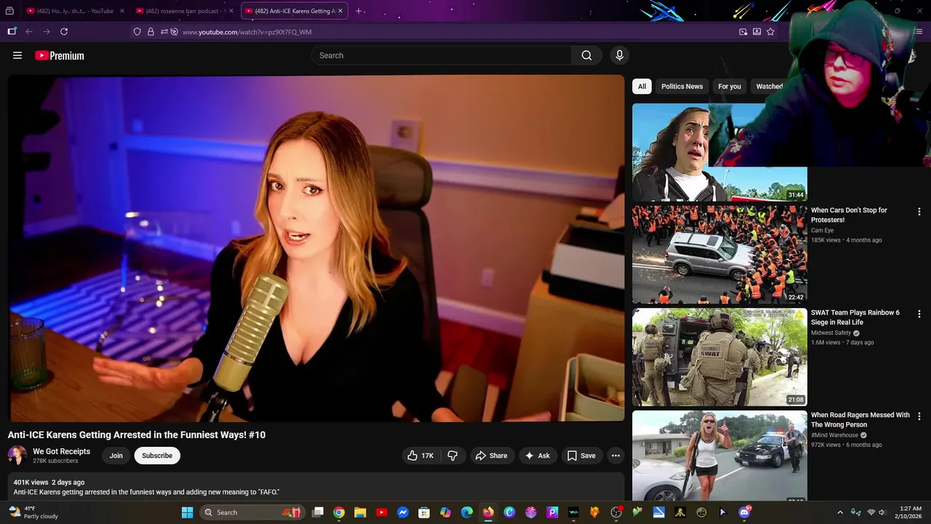Open the We Got Receipts channel name
Viewport: 931px width, 524px height.
click(x=61, y=451)
